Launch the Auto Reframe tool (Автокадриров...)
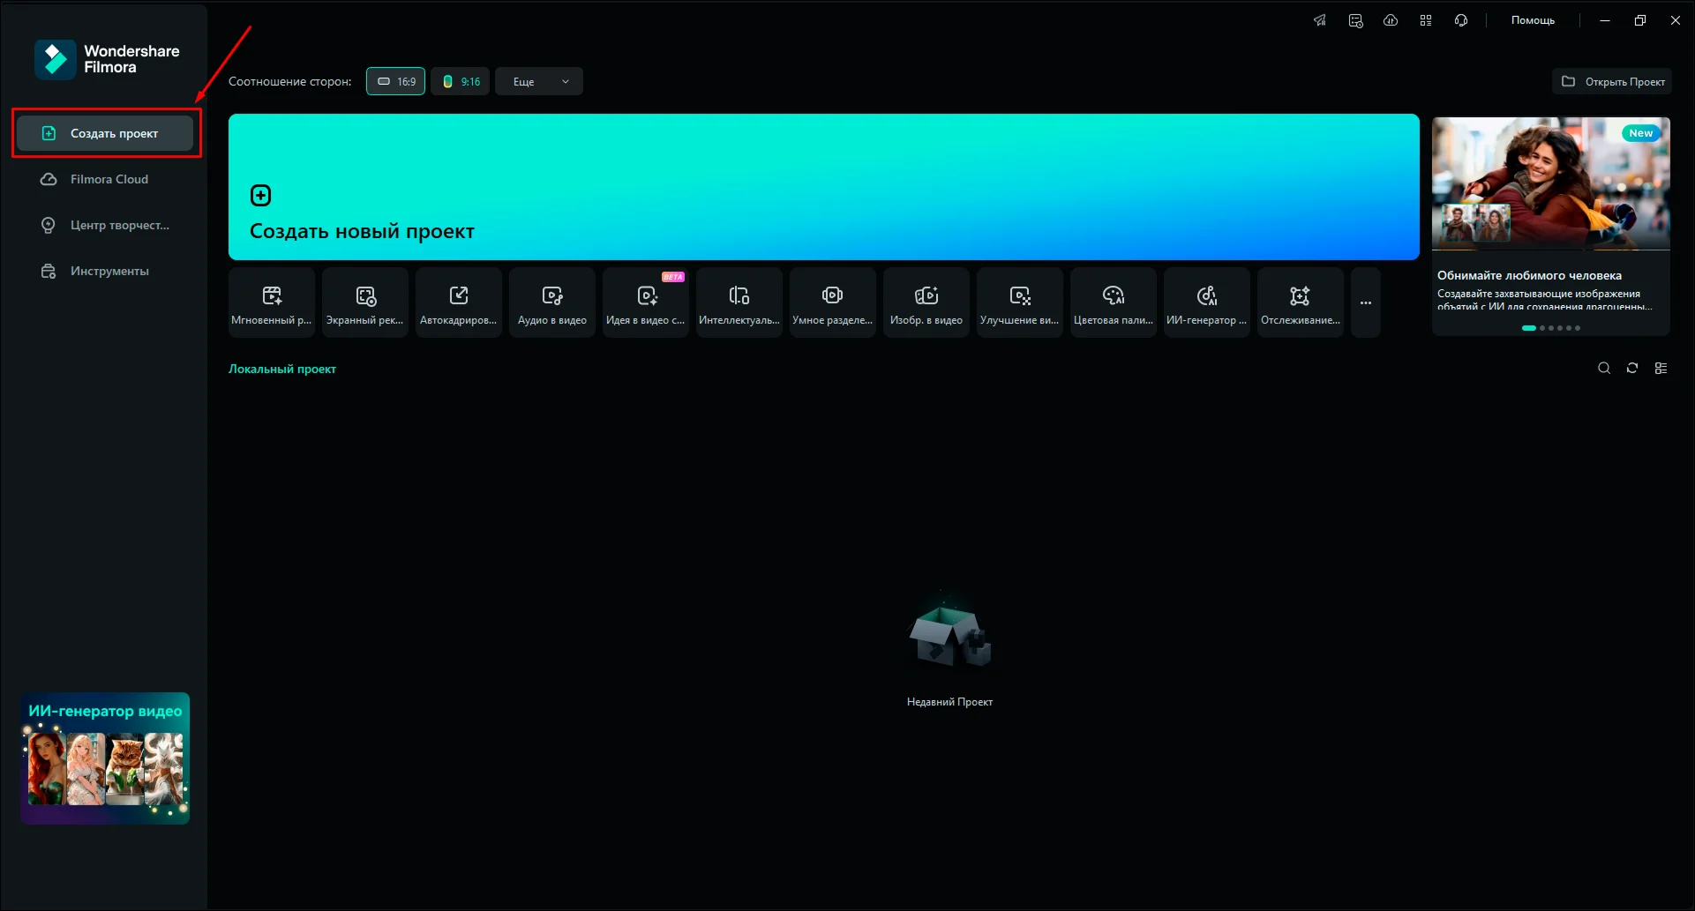Viewport: 1695px width, 911px height. point(458,302)
